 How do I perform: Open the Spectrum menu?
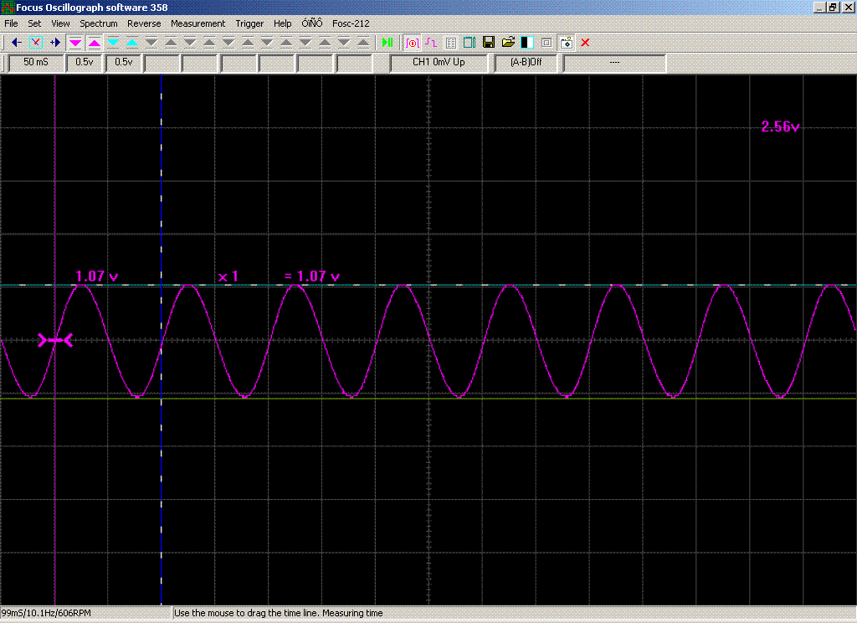pos(99,23)
